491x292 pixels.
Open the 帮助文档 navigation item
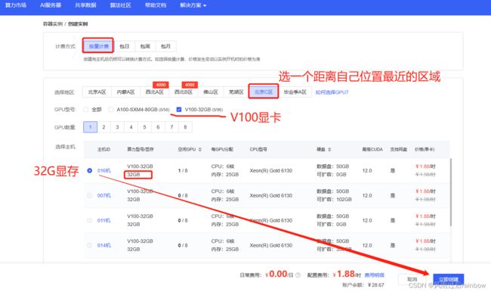pyautogui.click(x=156, y=5)
